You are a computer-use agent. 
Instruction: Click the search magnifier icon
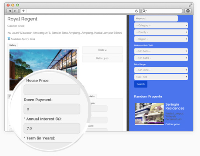(x=144, y=11)
